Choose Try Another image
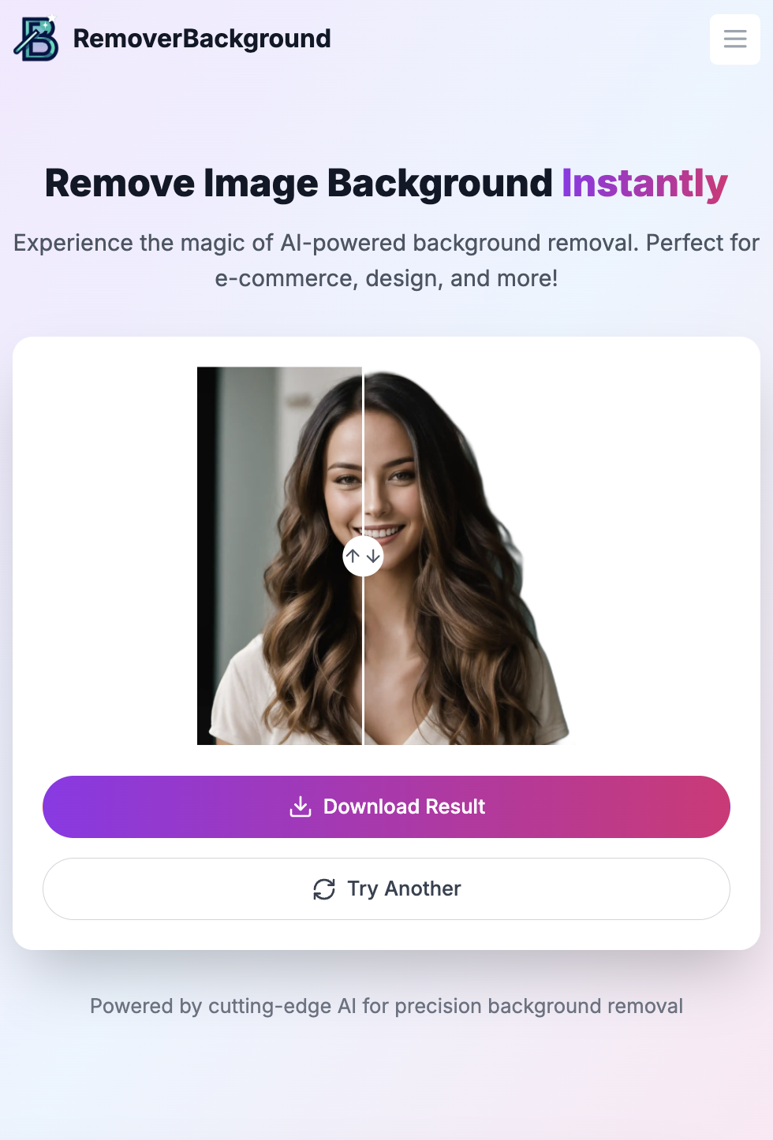 386,889
